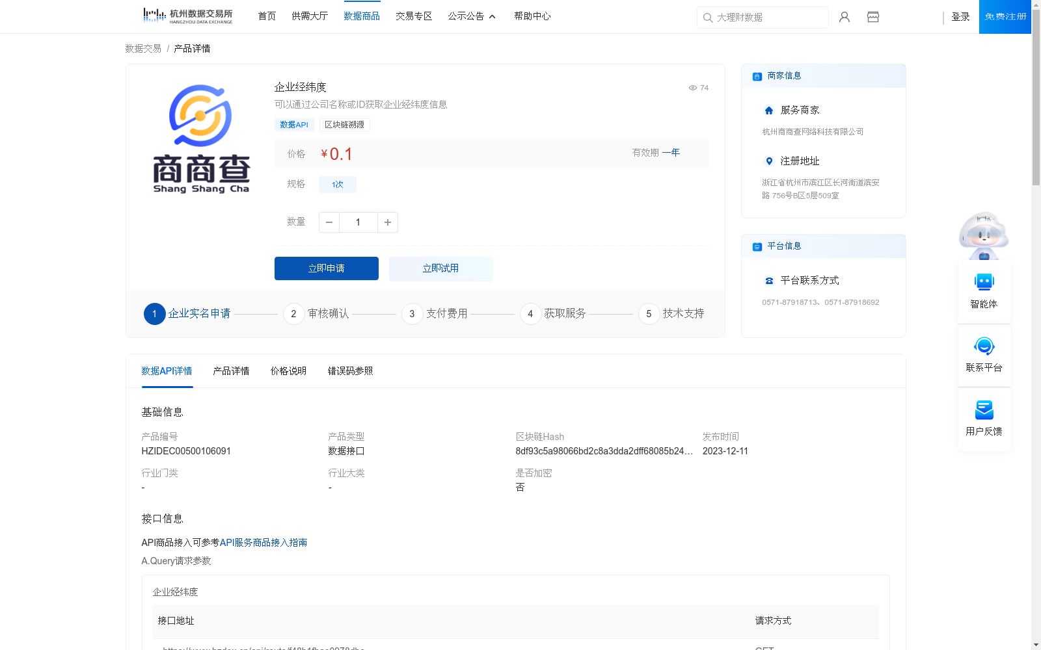The width and height of the screenshot is (1041, 650).
Task: Select the 1次 specification option
Action: [337, 185]
